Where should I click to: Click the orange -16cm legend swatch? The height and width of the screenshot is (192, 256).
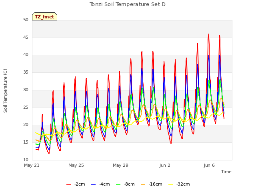click(x=143, y=185)
